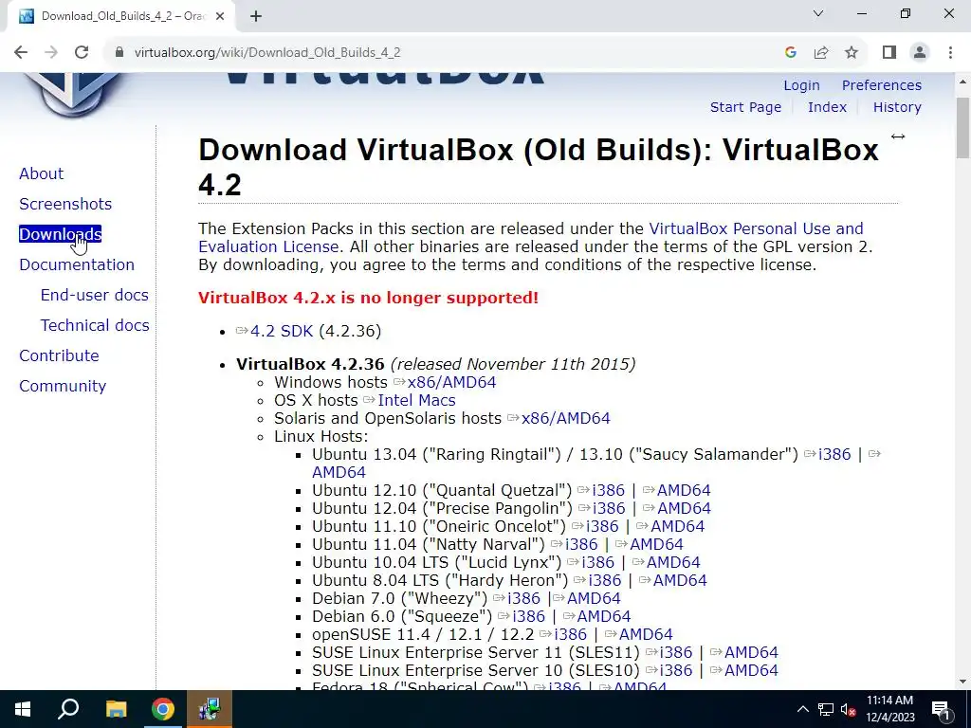
Task: Download Ubuntu 11.10 Oneiric i386 link
Action: pos(602,525)
